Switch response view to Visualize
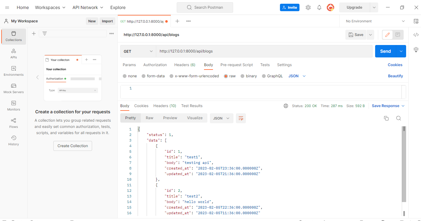The width and height of the screenshot is (421, 221). click(195, 118)
